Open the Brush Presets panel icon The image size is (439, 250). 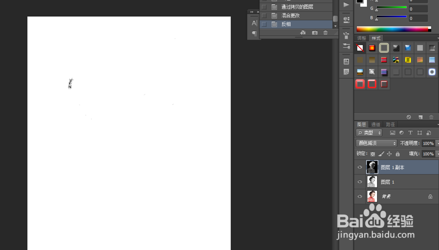pos(346,46)
